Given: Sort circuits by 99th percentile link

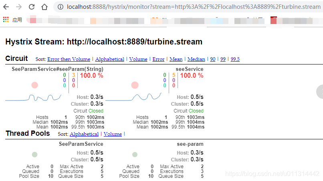Looking at the screenshot, I should coord(223,59).
